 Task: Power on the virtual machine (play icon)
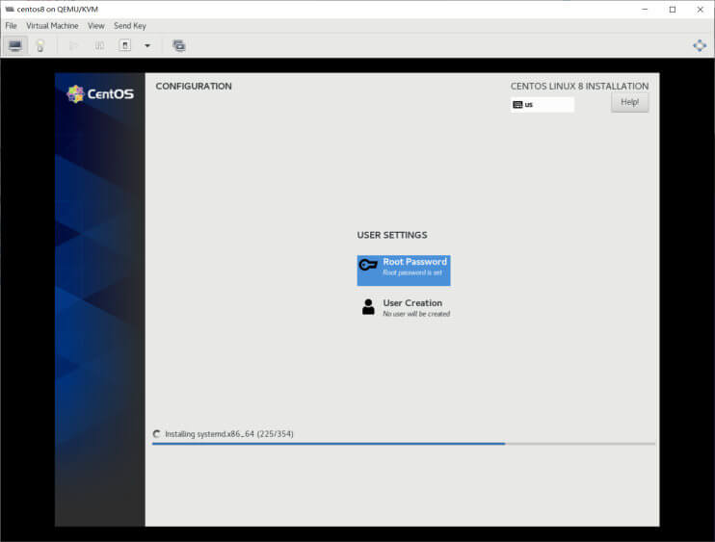[x=73, y=45]
